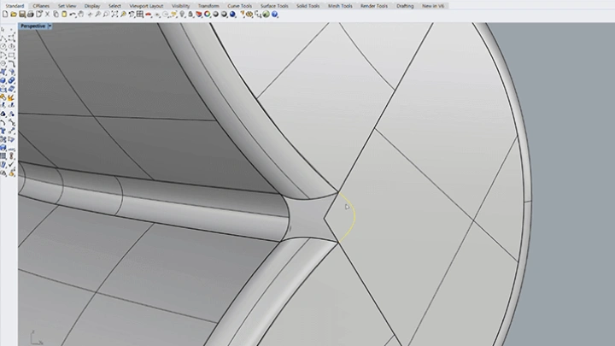Screen dimensions: 615x346
Task: Save the model with the floppy icon
Action: pyautogui.click(x=21, y=15)
